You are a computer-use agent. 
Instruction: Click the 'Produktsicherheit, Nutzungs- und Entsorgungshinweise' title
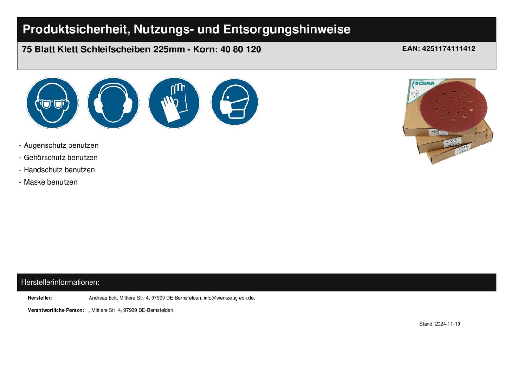[x=186, y=29]
